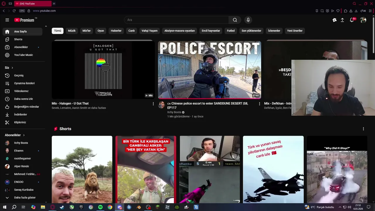Open Spotify from the taskbar
The height and width of the screenshot is (211, 375).
click(100, 207)
